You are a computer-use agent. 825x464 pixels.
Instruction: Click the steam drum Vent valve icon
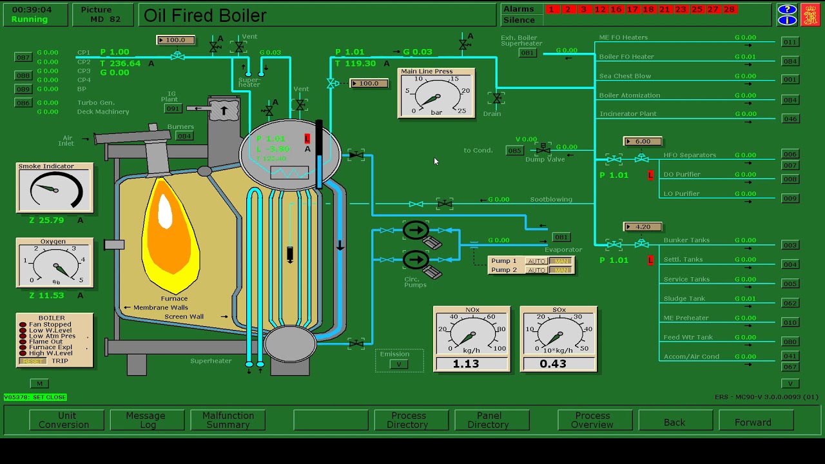click(300, 104)
